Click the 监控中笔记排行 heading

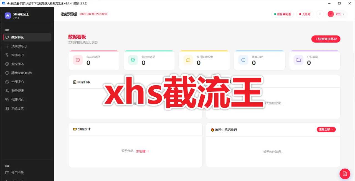click(x=226, y=130)
